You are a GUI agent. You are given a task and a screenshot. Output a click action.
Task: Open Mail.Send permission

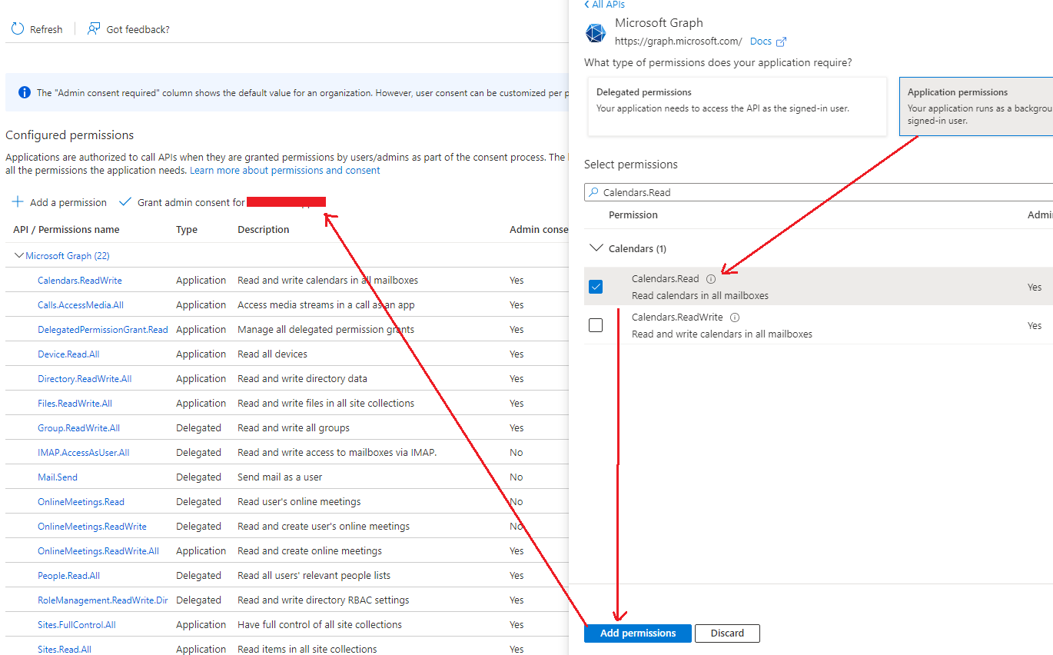[58, 477]
